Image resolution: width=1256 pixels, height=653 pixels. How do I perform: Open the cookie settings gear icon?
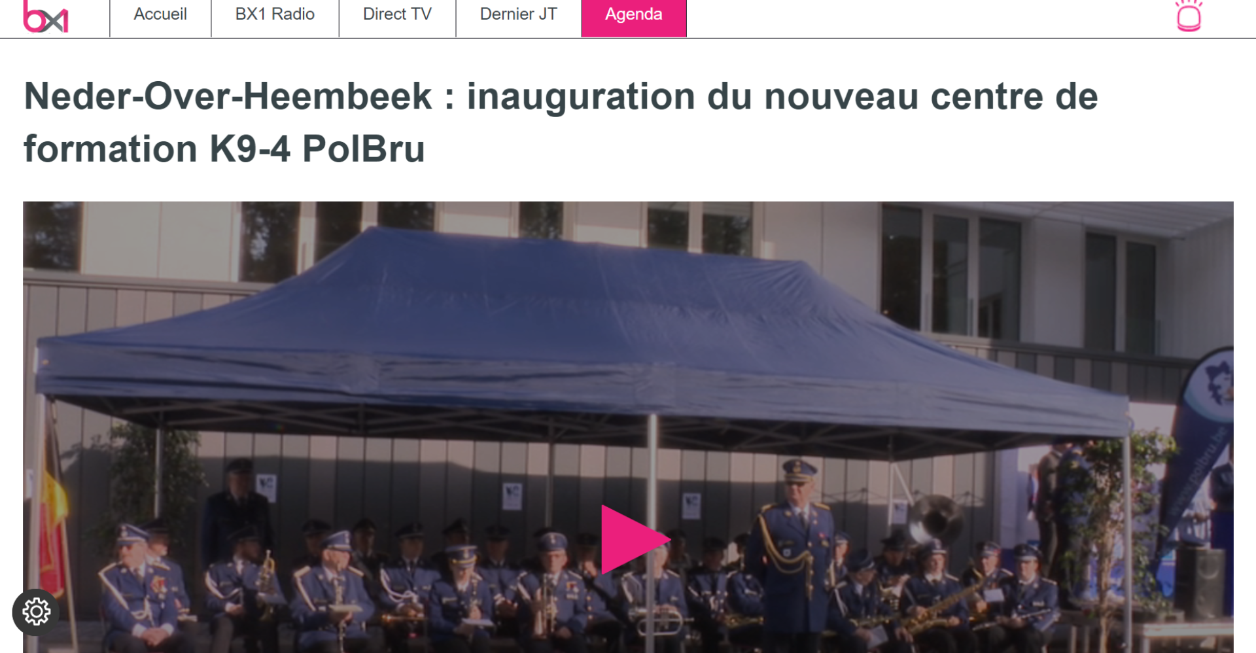36,612
